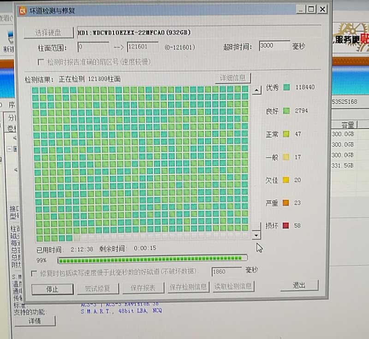Click the 退出 button to exit
The image size is (369, 339).
(299, 285)
